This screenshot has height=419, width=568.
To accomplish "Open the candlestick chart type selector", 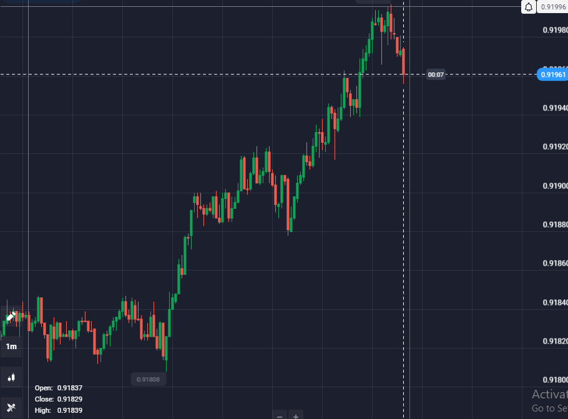I will [x=11, y=378].
